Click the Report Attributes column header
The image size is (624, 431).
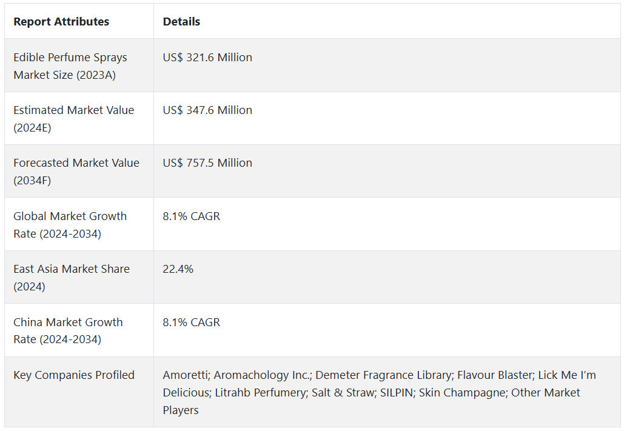point(61,22)
